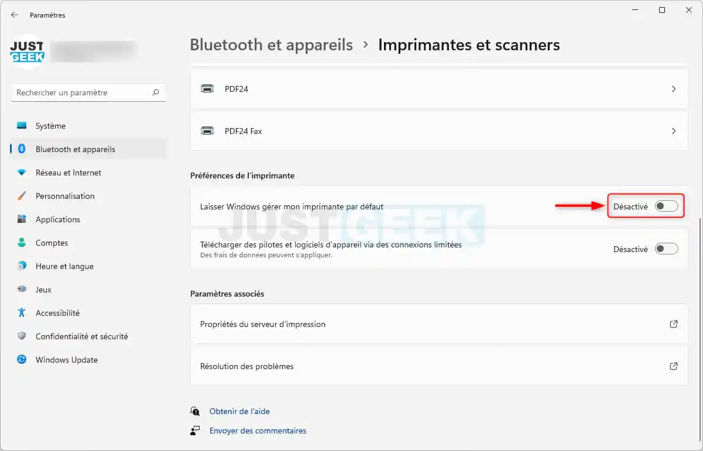This screenshot has height=451, width=703.
Task: Click the back arrow in the title bar
Action: tap(15, 15)
